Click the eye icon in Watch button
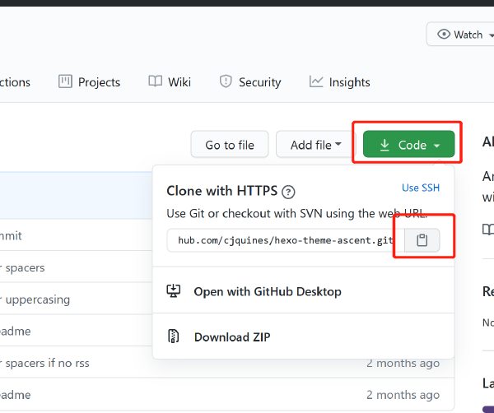This screenshot has height=413, width=494. coord(444,34)
